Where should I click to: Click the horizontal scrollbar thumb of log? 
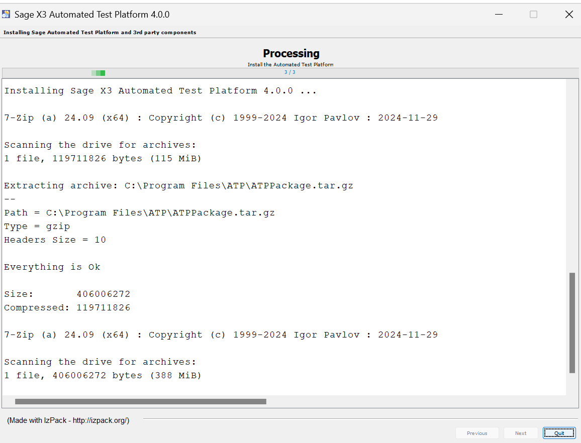point(140,401)
